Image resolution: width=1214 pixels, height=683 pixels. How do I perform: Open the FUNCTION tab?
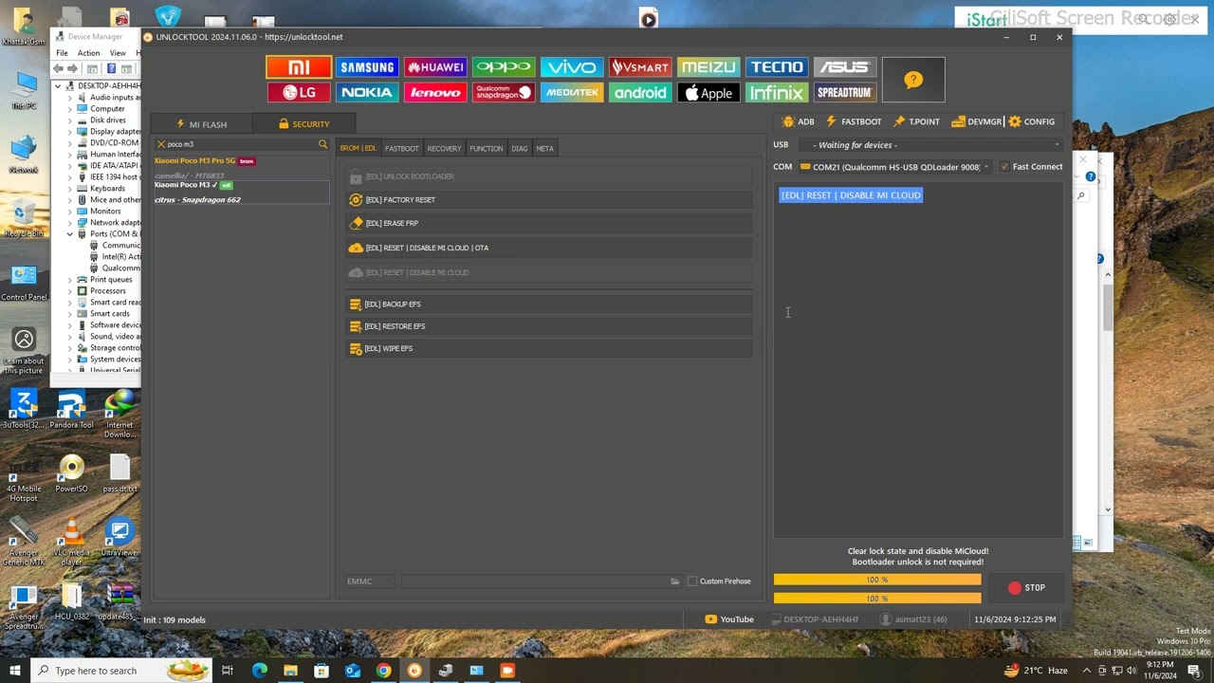click(x=487, y=148)
